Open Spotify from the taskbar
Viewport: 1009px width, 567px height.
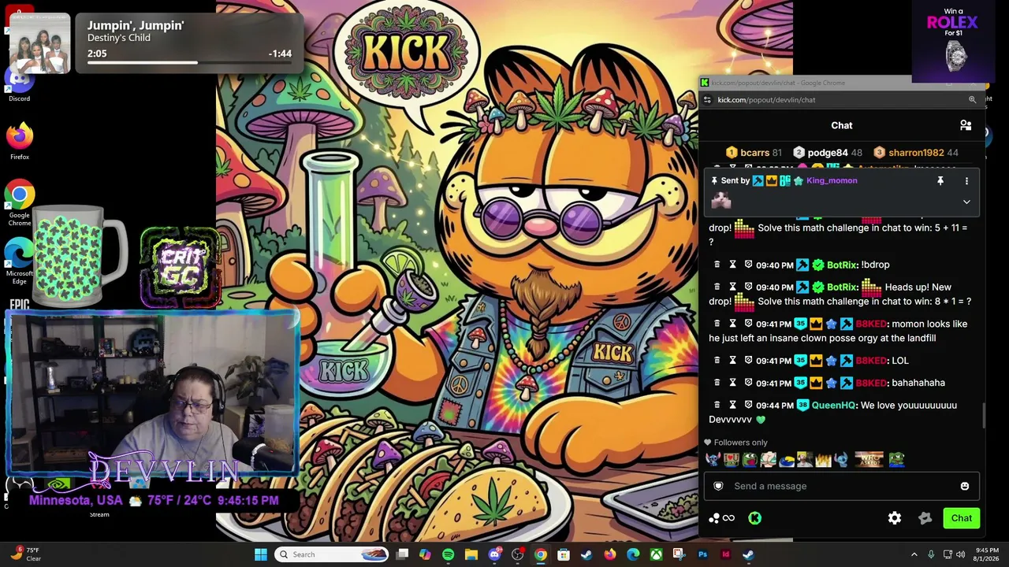coord(448,554)
